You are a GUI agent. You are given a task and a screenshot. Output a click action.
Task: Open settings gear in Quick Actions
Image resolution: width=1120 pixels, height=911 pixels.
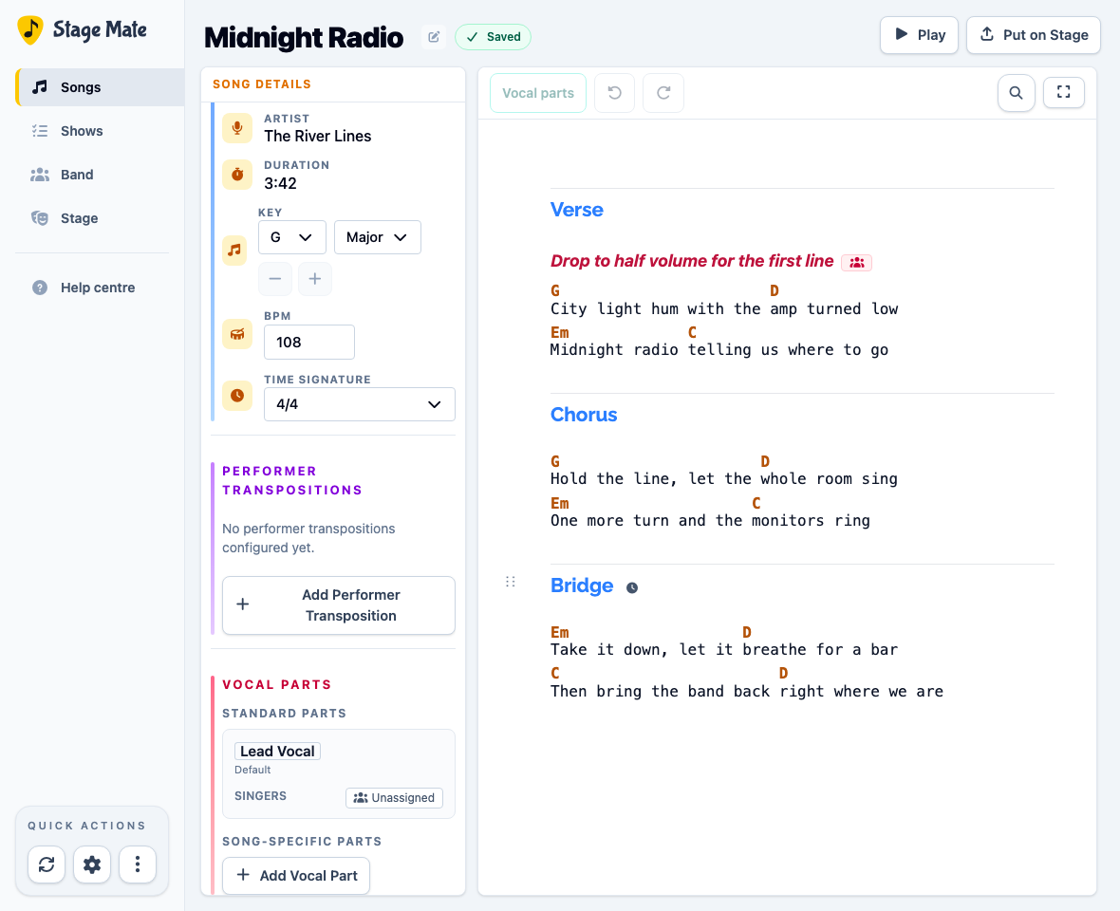click(x=92, y=865)
